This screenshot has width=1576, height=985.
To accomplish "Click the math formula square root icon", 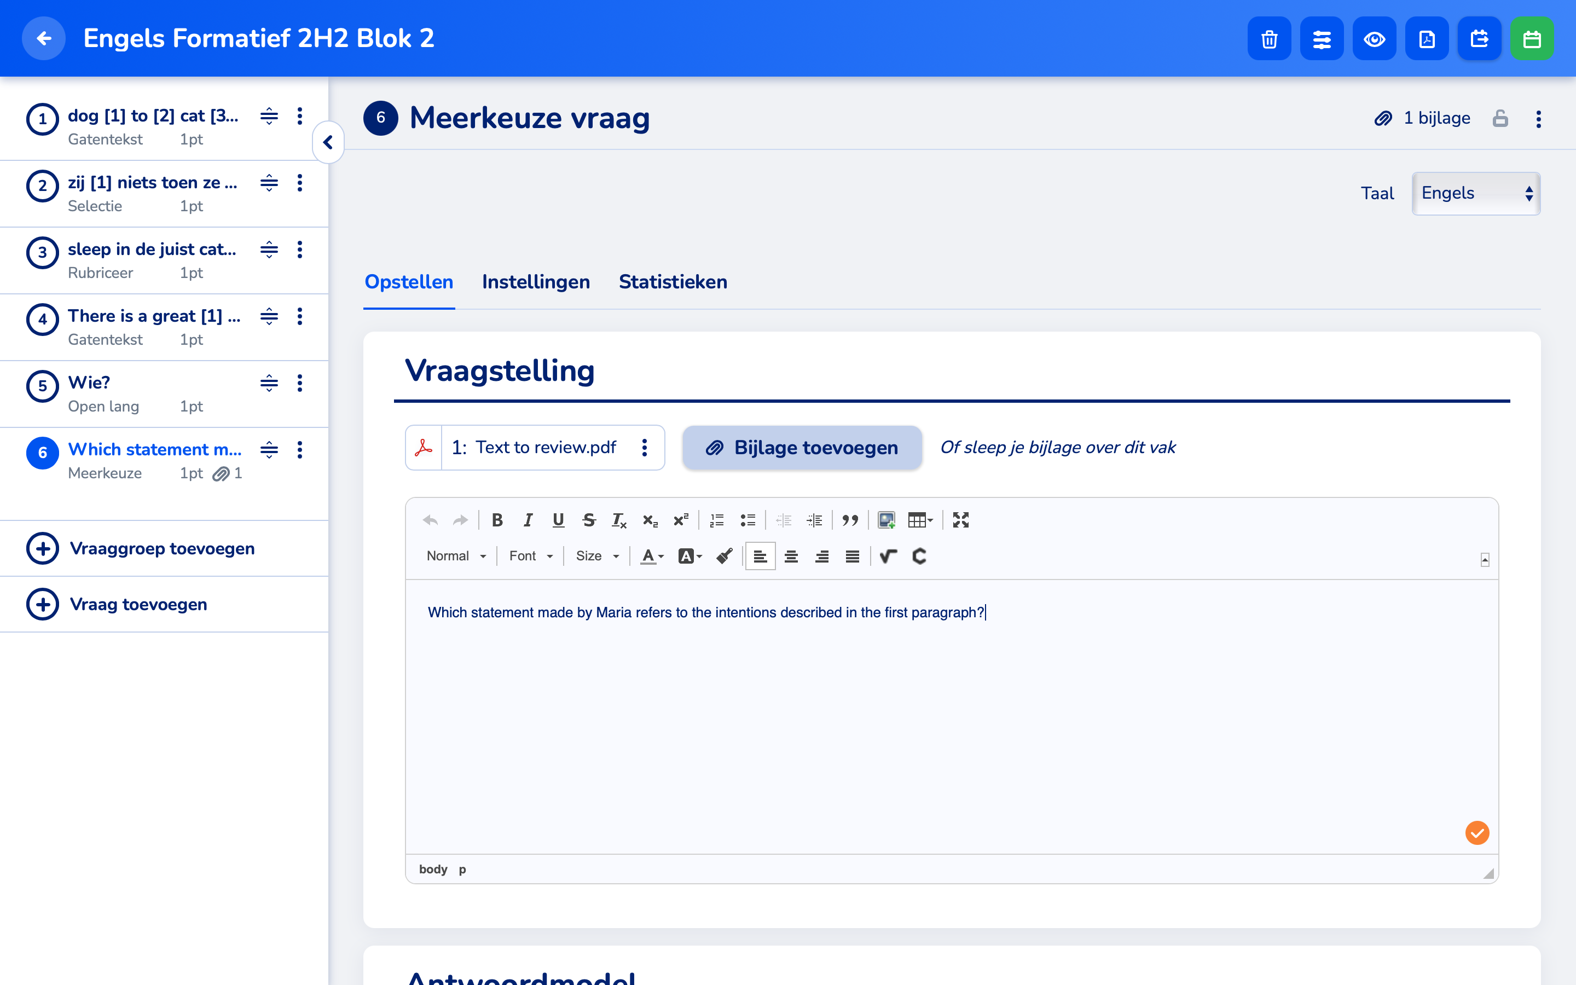I will pyautogui.click(x=888, y=555).
